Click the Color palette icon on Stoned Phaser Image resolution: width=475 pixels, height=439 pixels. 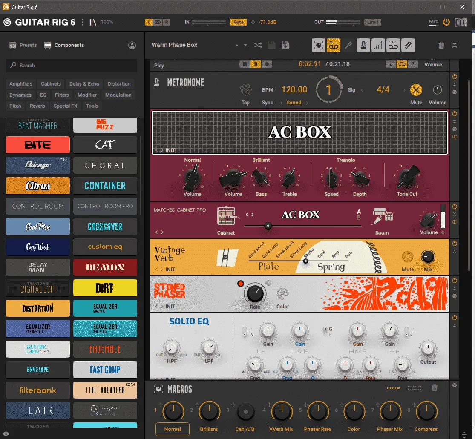282,293
